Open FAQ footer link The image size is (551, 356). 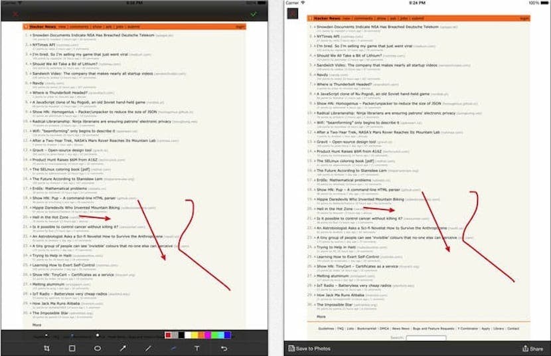[340, 329]
